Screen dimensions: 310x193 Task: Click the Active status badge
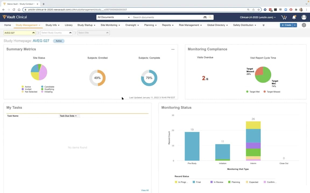point(59,41)
